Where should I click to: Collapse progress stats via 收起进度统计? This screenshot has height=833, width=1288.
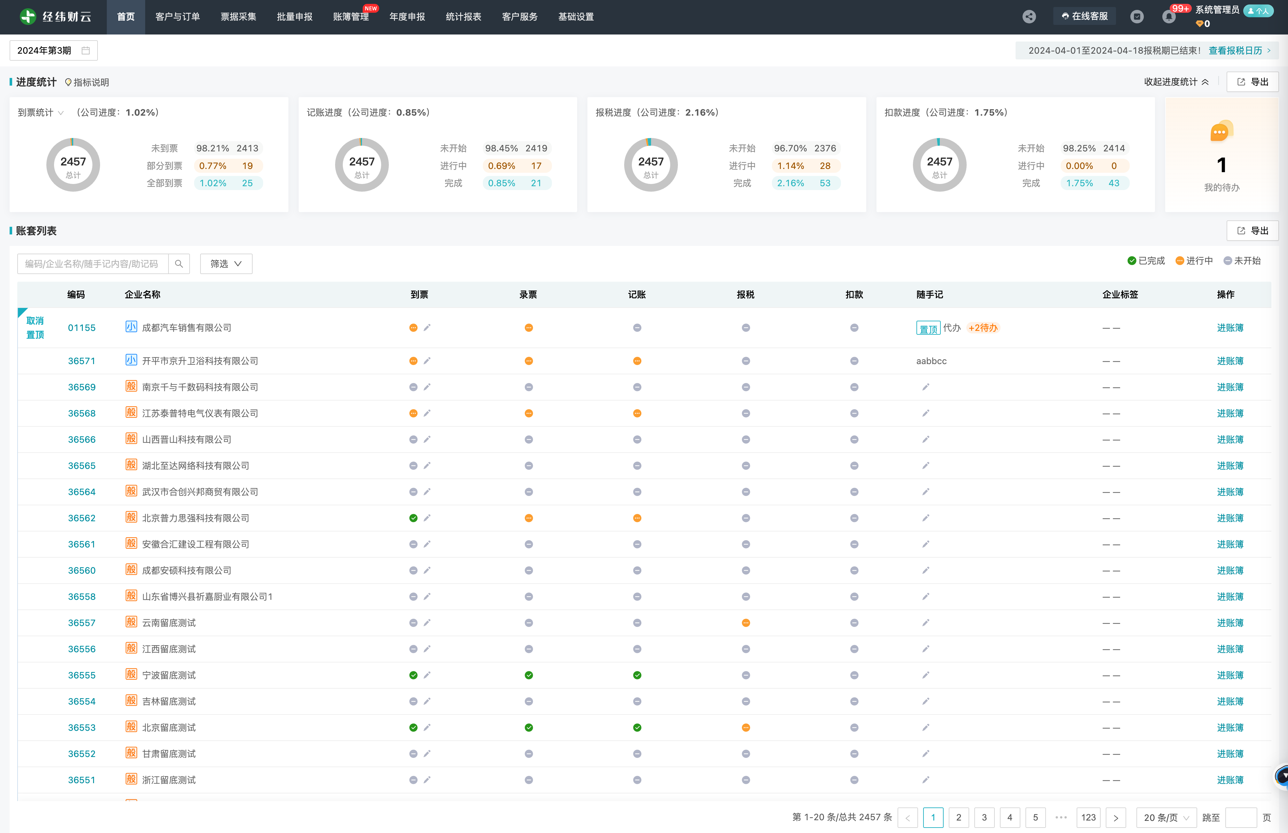[x=1176, y=82]
